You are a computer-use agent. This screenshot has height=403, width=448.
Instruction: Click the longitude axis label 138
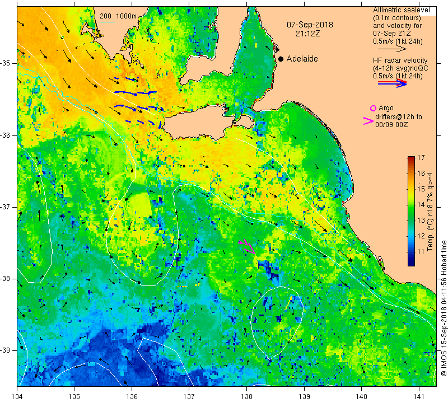click(246, 397)
